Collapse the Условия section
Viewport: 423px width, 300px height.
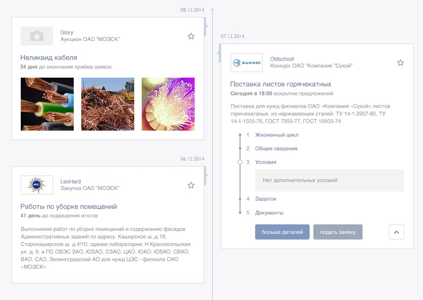265,162
